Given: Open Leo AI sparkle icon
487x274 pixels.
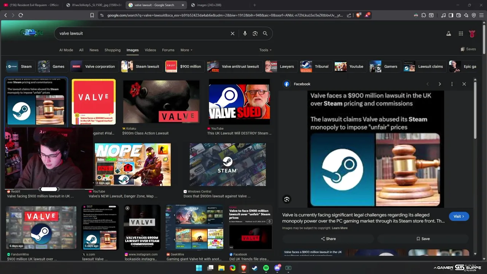Looking at the screenshot, I should click(x=466, y=15).
